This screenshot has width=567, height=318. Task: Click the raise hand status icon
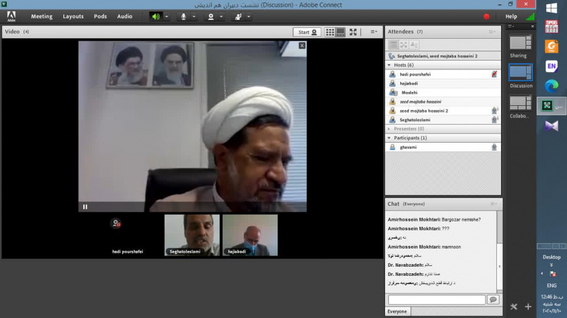(x=237, y=16)
